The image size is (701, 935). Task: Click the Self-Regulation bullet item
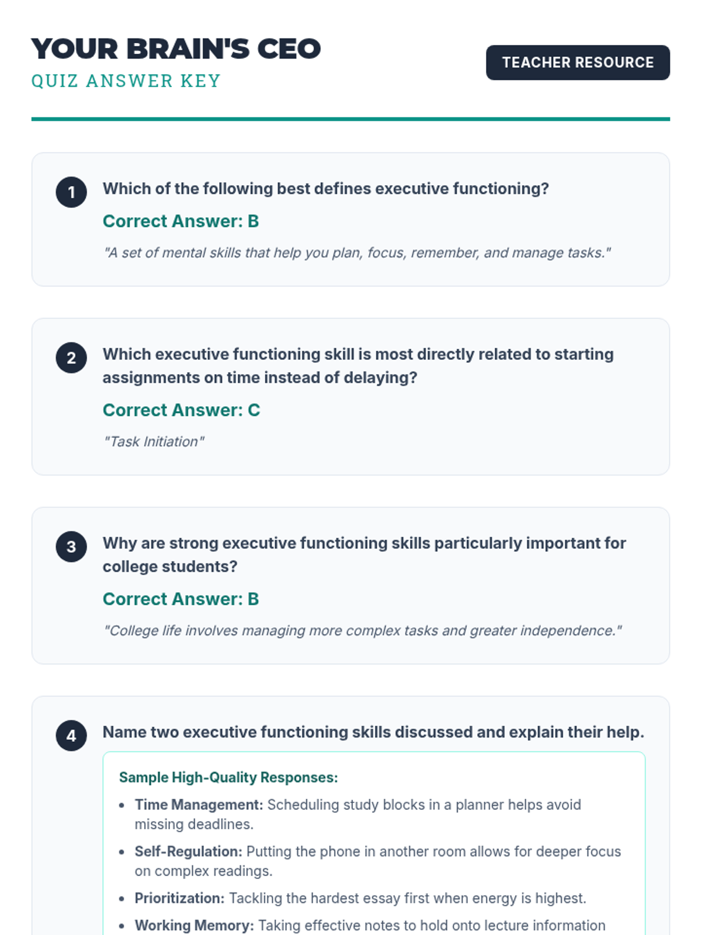pos(377,861)
